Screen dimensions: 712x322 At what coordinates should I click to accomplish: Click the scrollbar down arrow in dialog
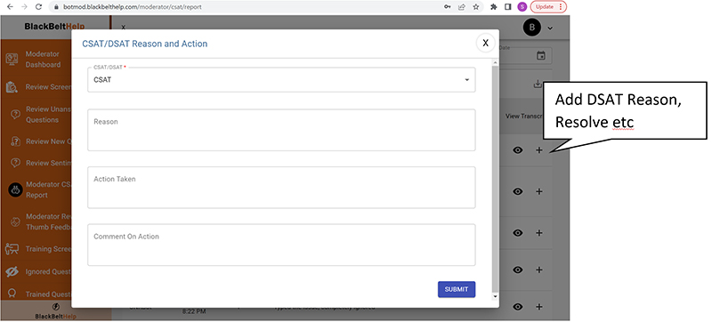pos(495,296)
